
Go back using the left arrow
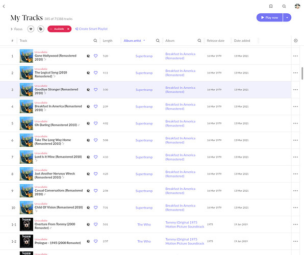4,6
